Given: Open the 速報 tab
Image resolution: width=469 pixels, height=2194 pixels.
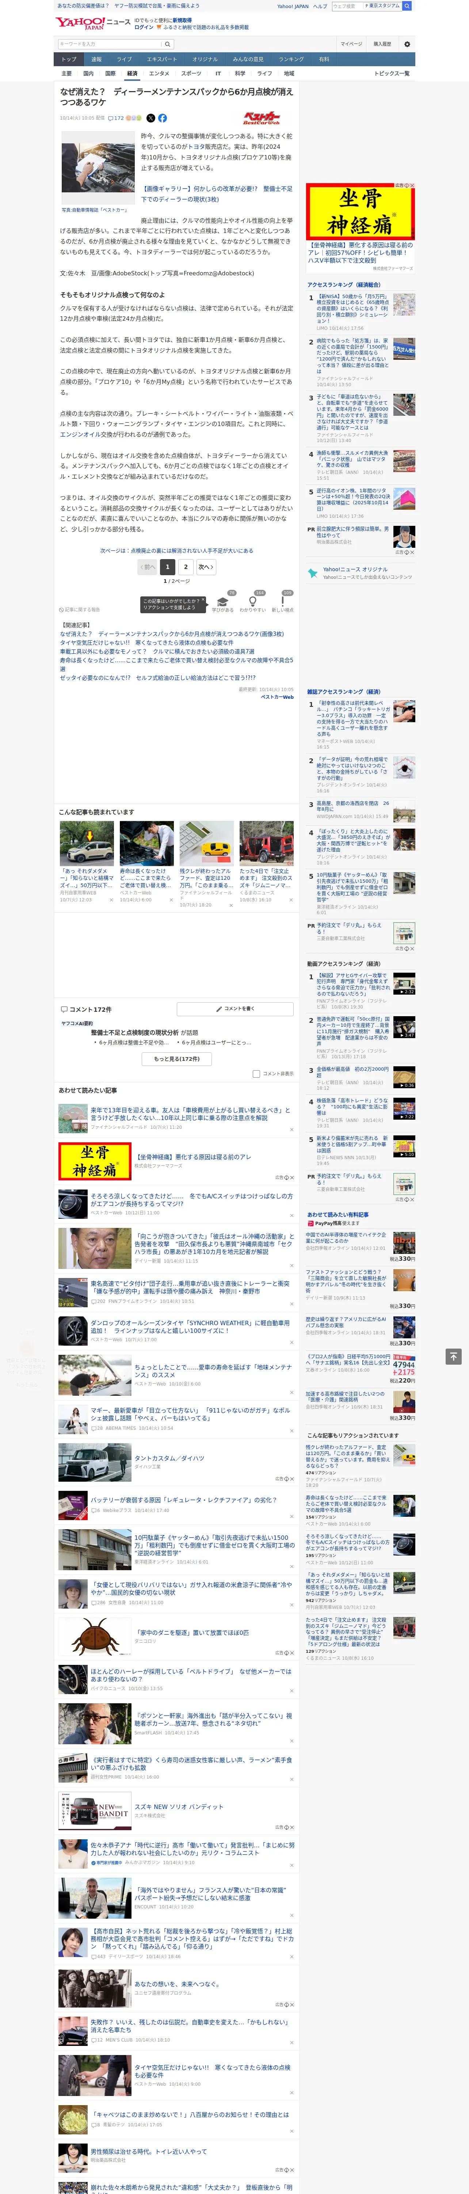Looking at the screenshot, I should click(96, 60).
